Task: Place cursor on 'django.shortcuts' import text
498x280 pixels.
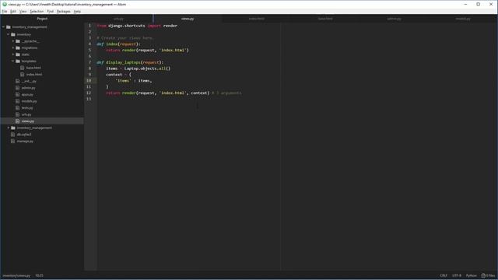Action: pos(127,26)
